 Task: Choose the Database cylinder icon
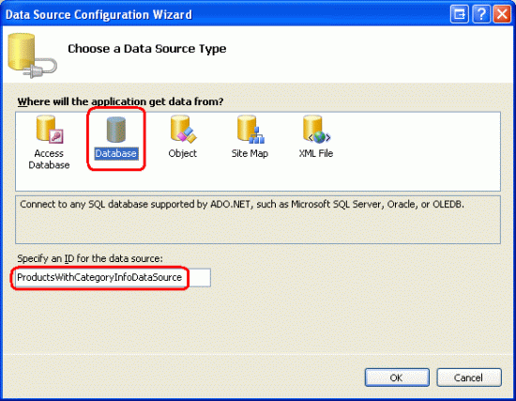[116, 130]
